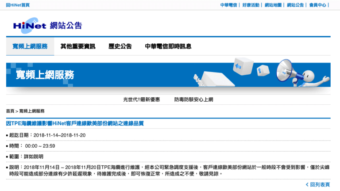Image resolution: width=340 pixels, height=191 pixels.
Task: Switch to the 中華電信即時訊息 tab
Action: click(x=168, y=46)
